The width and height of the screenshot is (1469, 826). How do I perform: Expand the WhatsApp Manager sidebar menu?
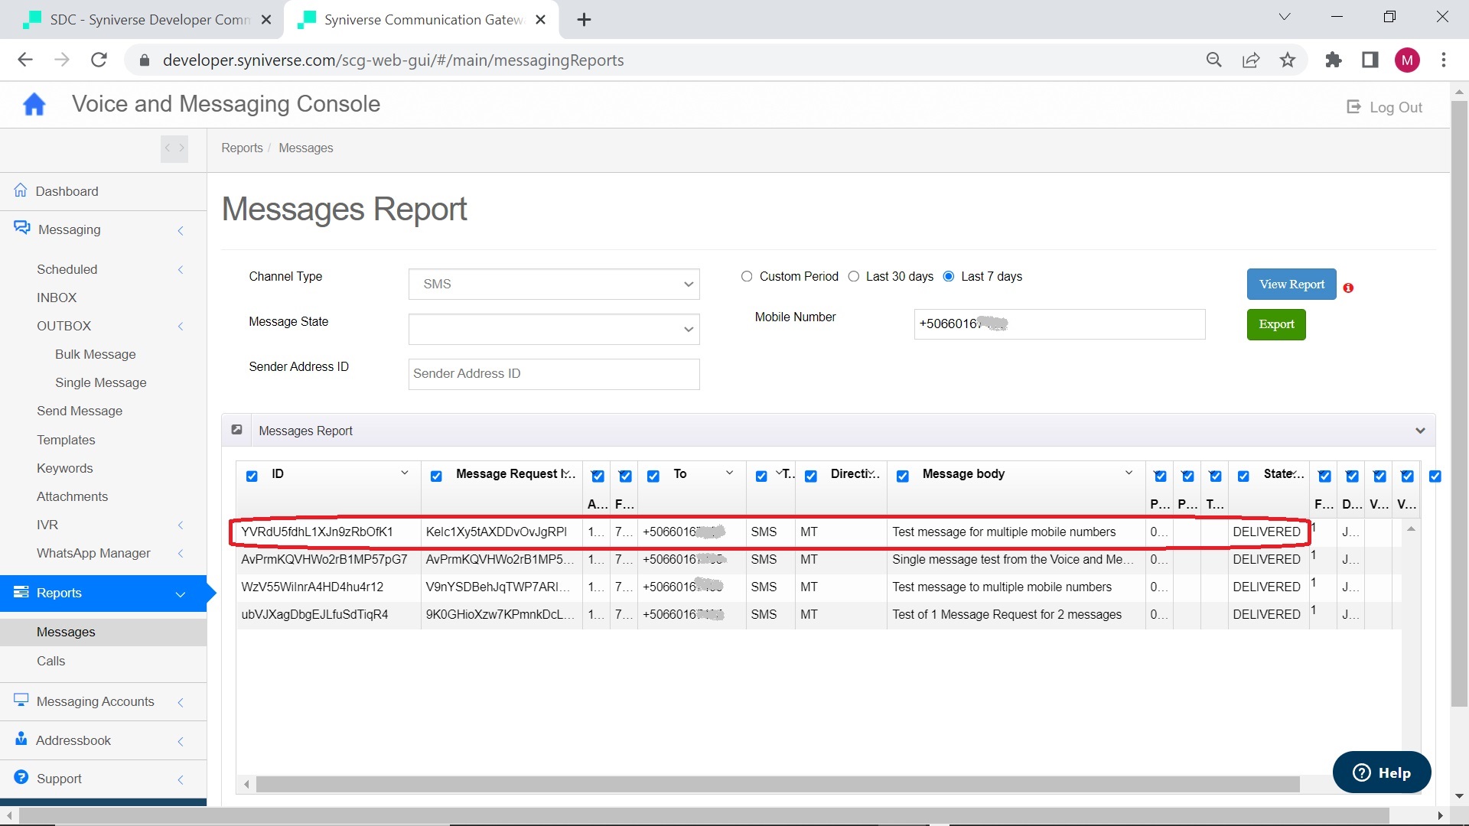click(x=93, y=553)
